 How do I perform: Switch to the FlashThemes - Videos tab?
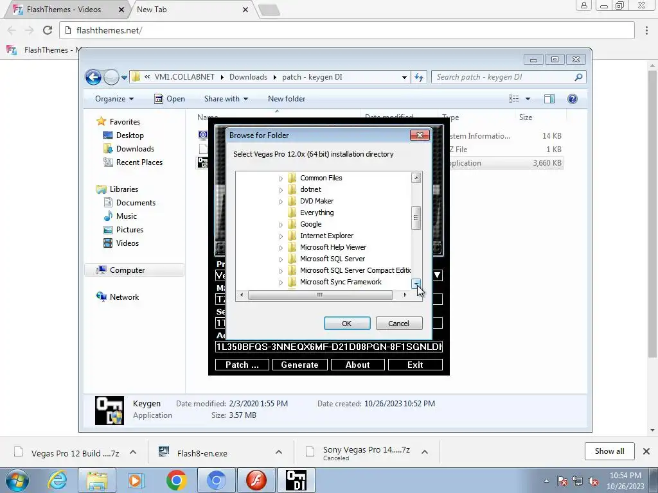pyautogui.click(x=64, y=10)
